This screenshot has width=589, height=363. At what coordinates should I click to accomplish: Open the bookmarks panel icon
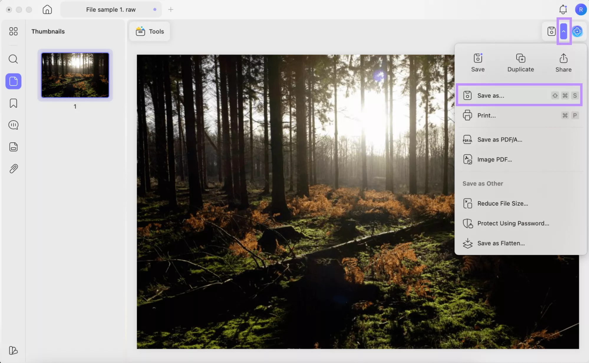[13, 103]
